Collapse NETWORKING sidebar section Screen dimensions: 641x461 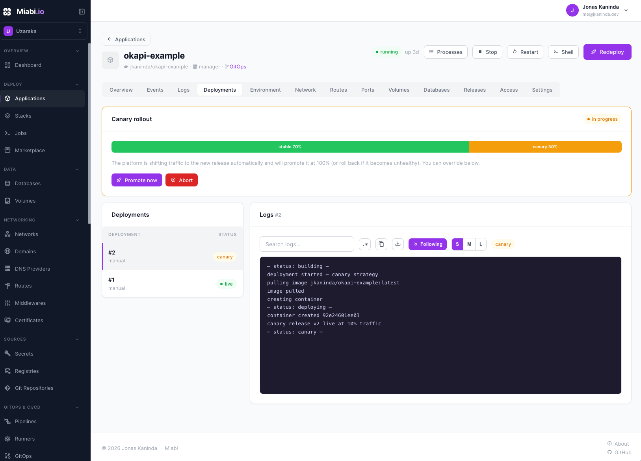tap(77, 220)
